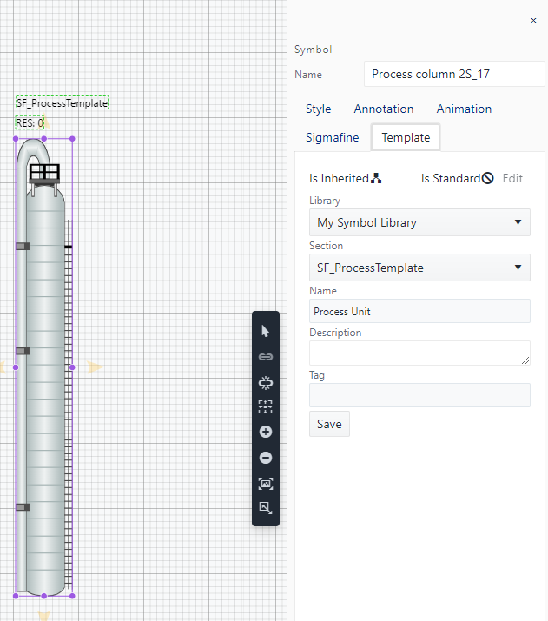Click the Tag input field
548x621 pixels.
tap(419, 396)
